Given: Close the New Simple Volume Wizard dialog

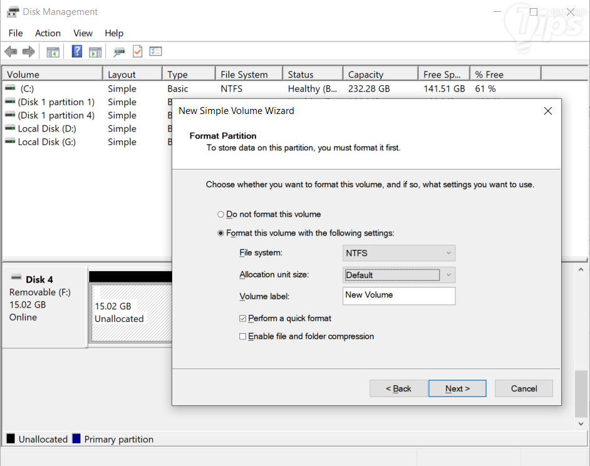Looking at the screenshot, I should pos(548,111).
